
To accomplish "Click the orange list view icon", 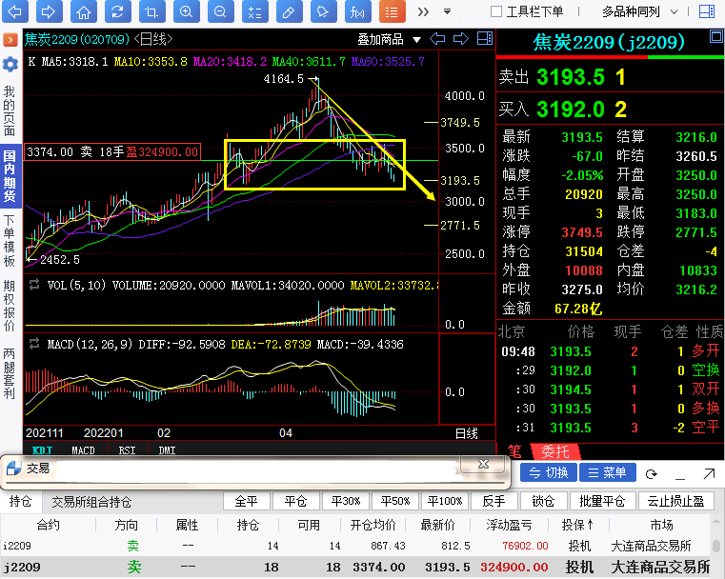I will [x=390, y=12].
